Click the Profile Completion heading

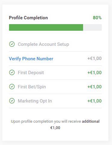(28, 18)
